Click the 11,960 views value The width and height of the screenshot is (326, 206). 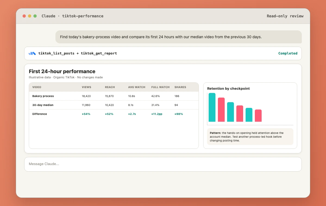click(86, 105)
